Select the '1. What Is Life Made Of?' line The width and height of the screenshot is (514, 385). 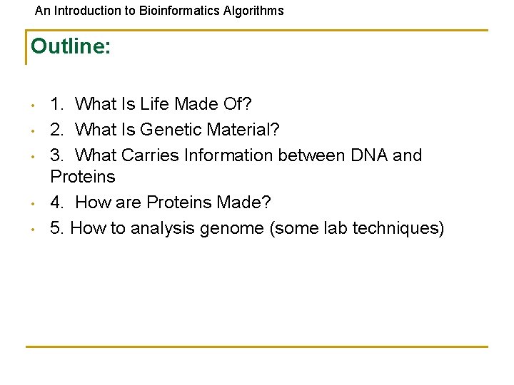click(151, 104)
